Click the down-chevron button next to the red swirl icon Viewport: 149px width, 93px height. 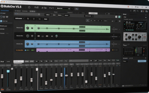(34, 19)
